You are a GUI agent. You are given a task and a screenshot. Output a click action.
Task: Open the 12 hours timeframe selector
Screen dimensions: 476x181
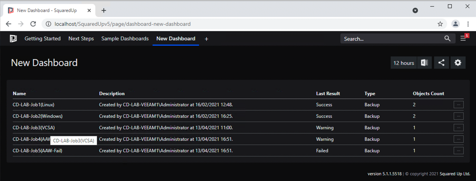[x=404, y=63]
